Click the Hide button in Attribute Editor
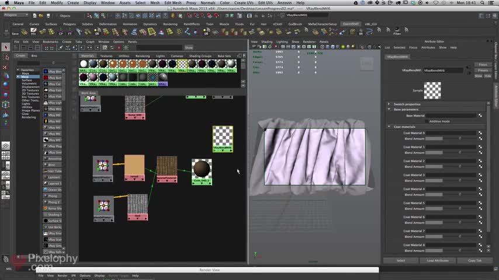This screenshot has width=499, height=280. pos(488,76)
